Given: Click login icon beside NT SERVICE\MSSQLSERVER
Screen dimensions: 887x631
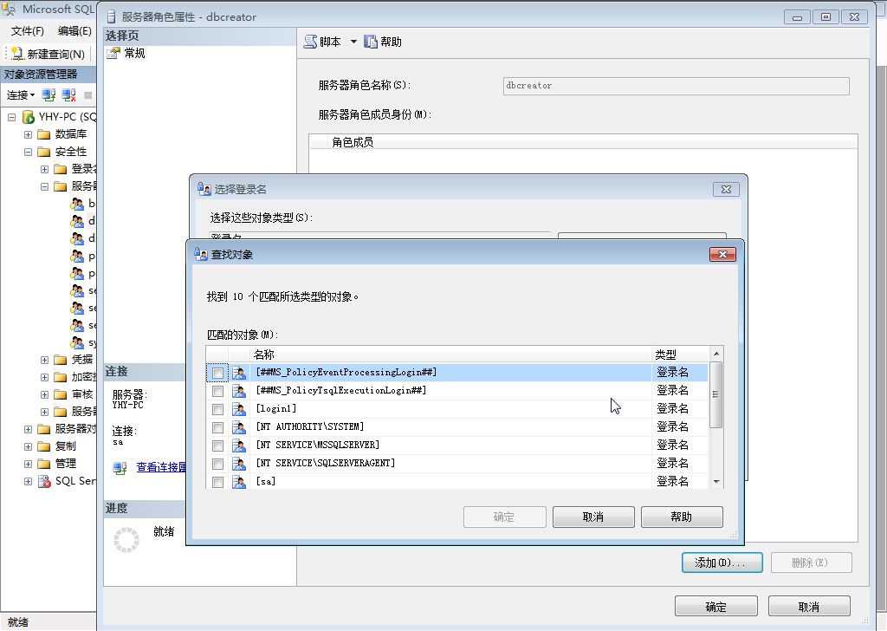Looking at the screenshot, I should pos(239,446).
